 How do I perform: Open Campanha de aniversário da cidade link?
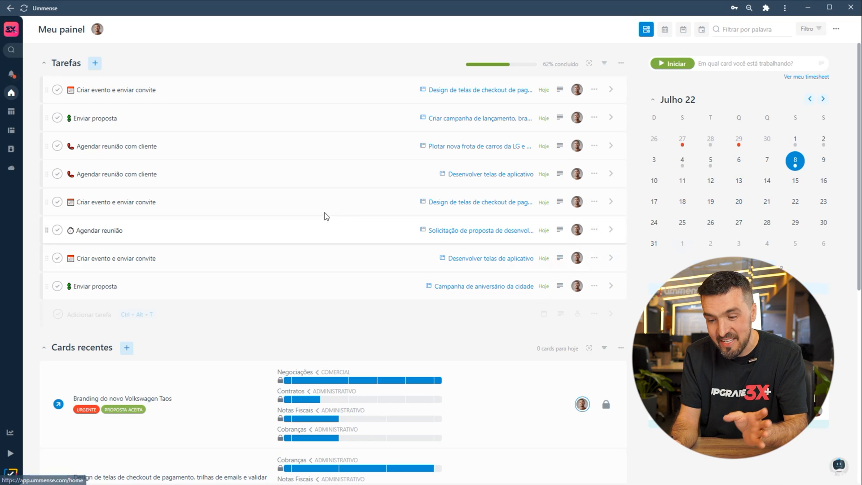484,287
